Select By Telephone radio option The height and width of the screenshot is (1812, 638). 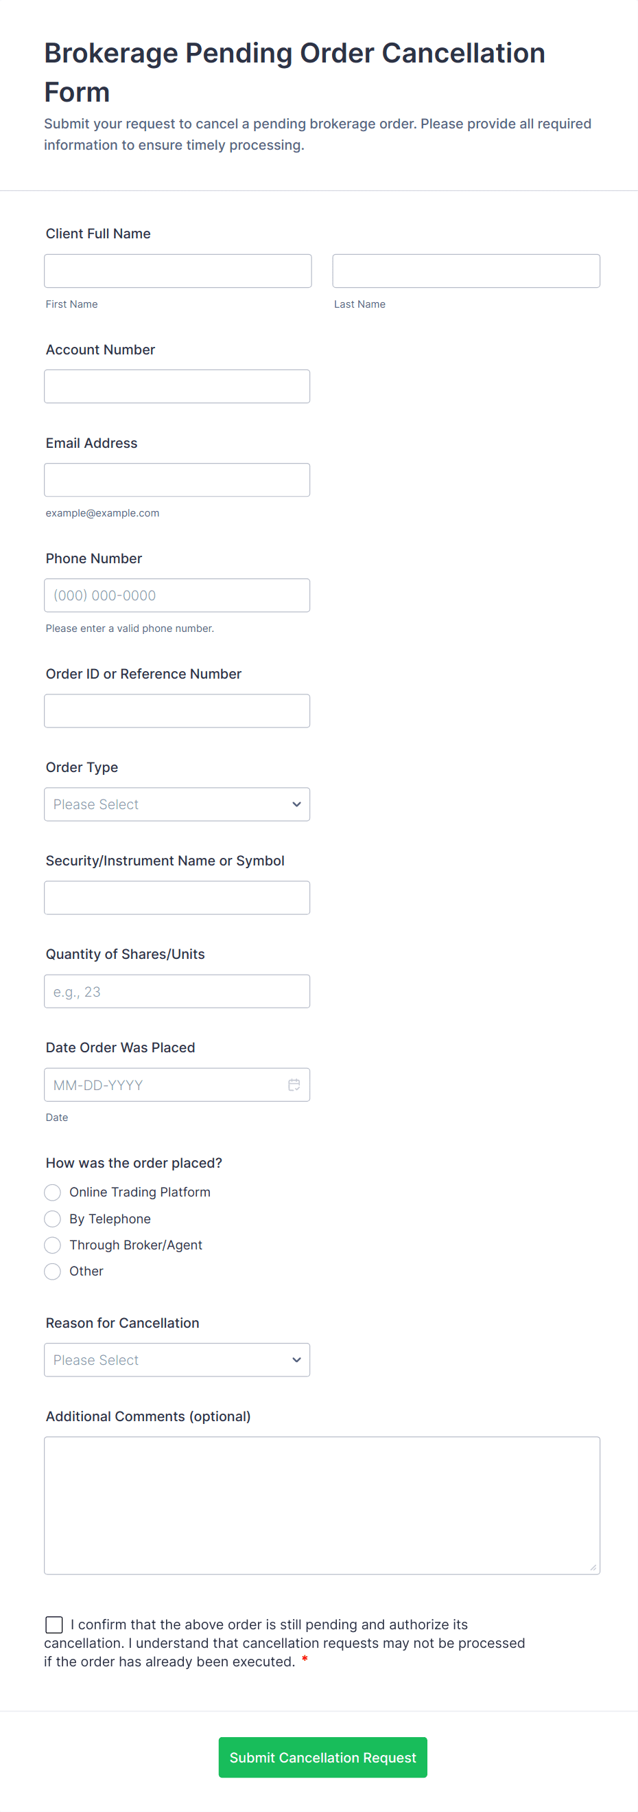tap(53, 1219)
